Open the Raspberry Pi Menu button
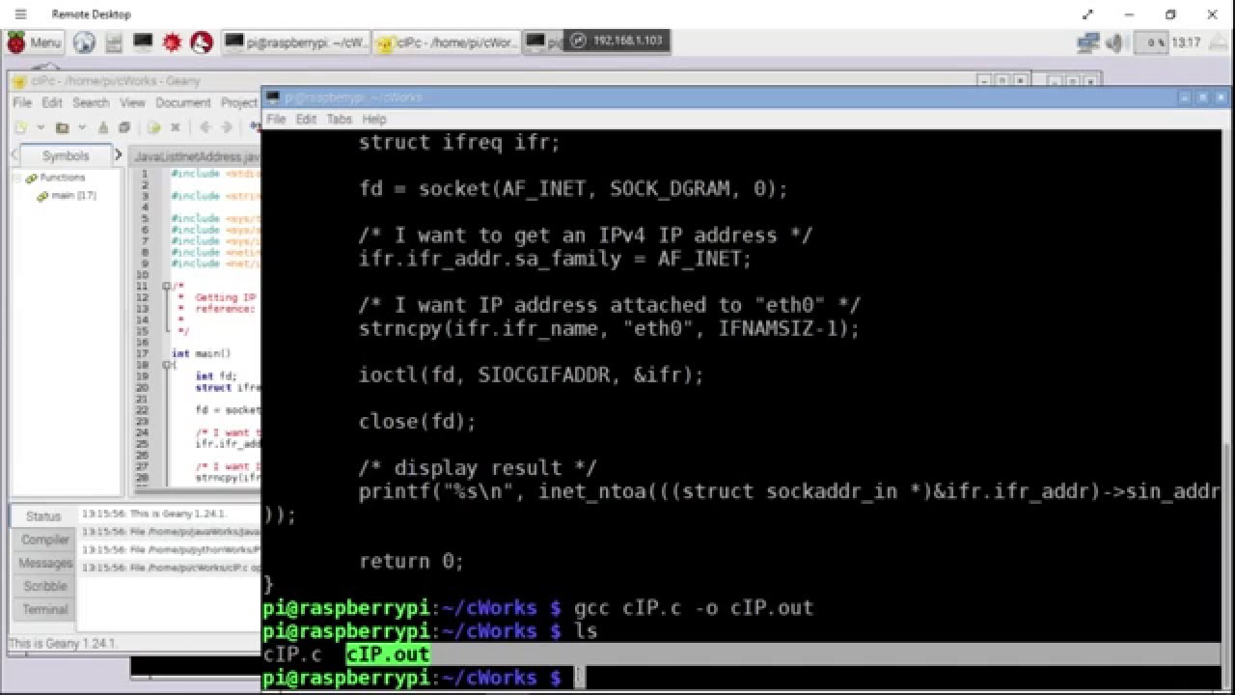Viewport: 1235px width, 695px height. click(x=35, y=42)
